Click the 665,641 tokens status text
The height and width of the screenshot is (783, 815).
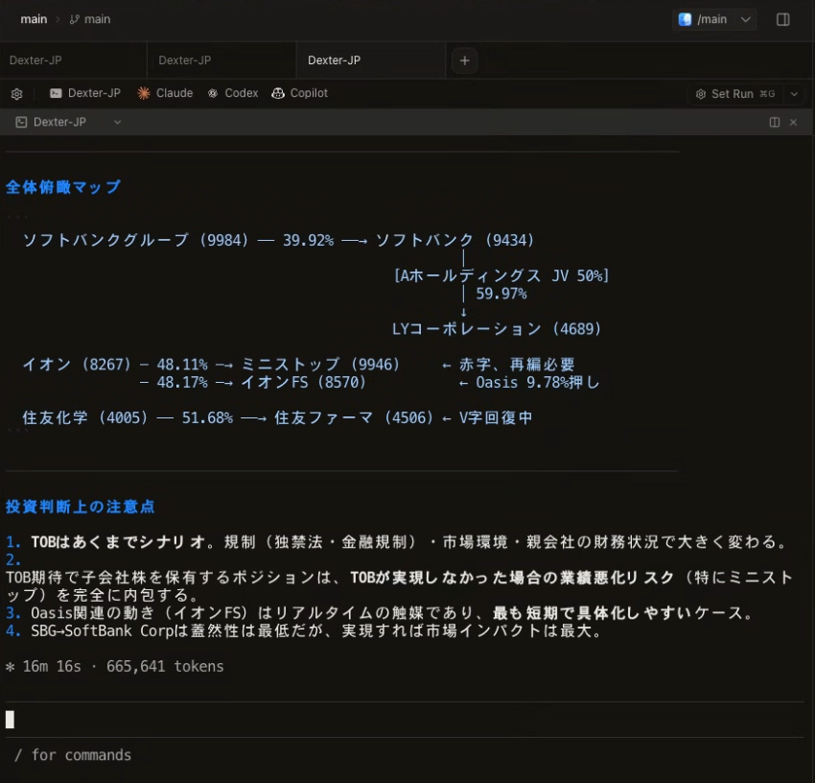pos(165,667)
